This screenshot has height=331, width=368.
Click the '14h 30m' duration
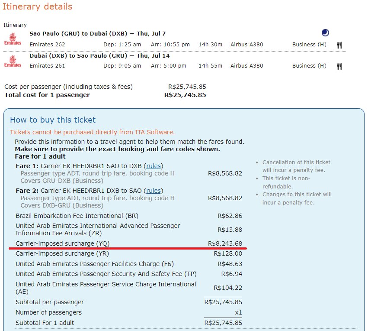tap(211, 45)
